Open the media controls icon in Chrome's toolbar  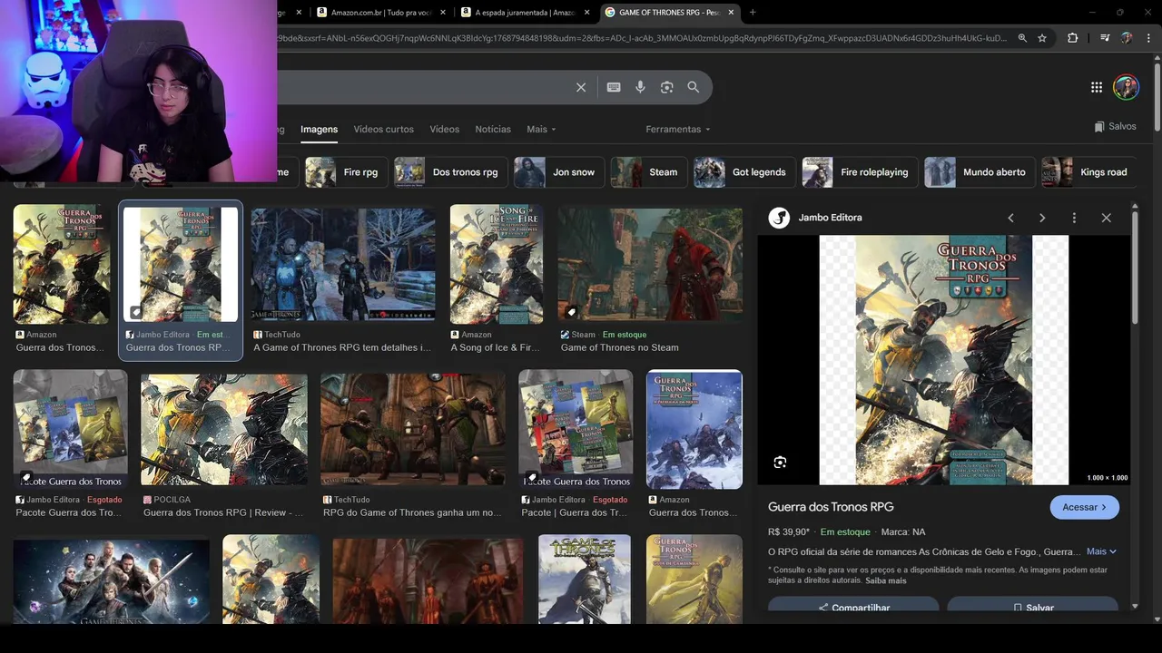pyautogui.click(x=1105, y=38)
